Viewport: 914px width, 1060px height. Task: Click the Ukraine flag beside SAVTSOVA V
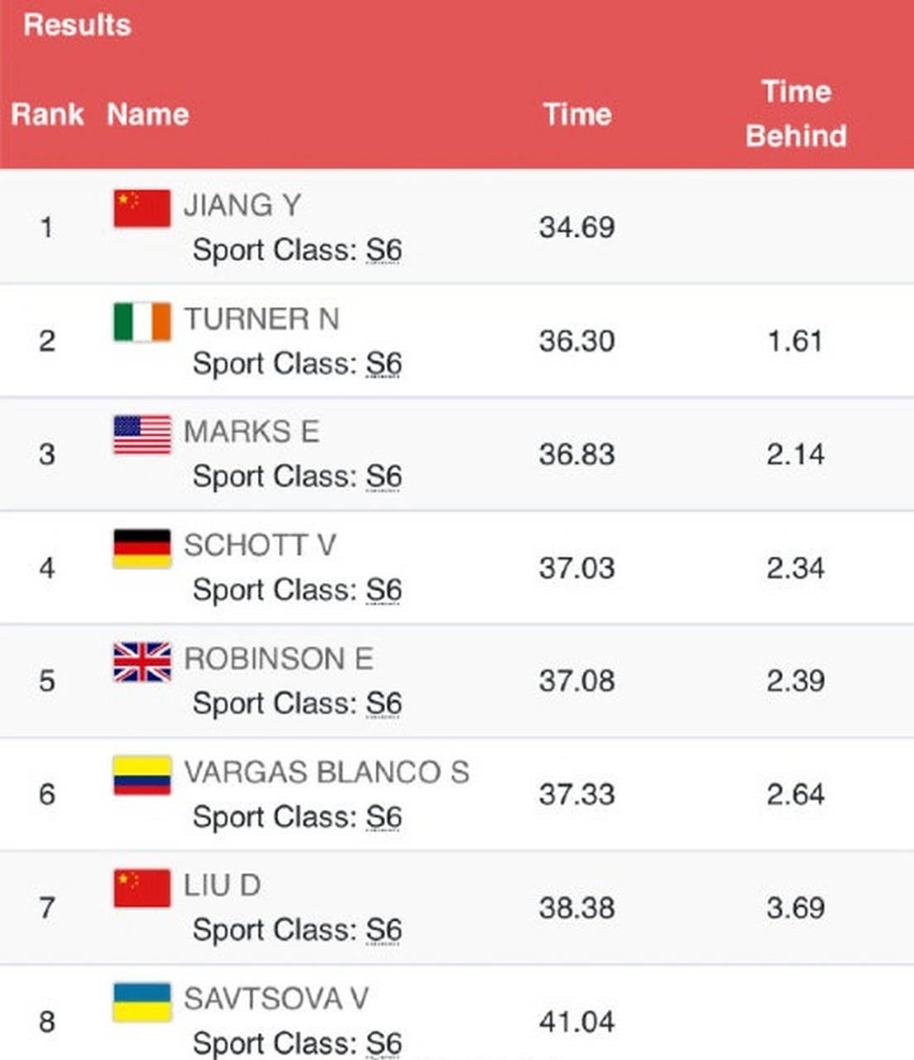[x=142, y=1002]
